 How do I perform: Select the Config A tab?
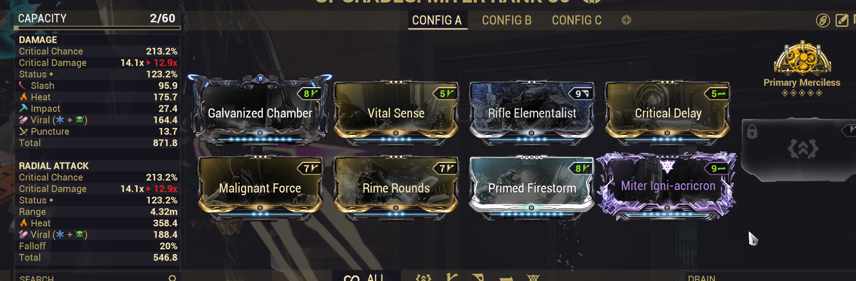point(437,20)
